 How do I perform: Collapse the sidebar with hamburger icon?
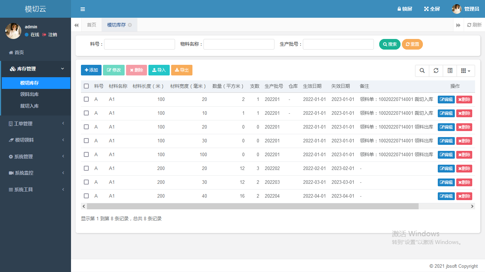coord(83,9)
